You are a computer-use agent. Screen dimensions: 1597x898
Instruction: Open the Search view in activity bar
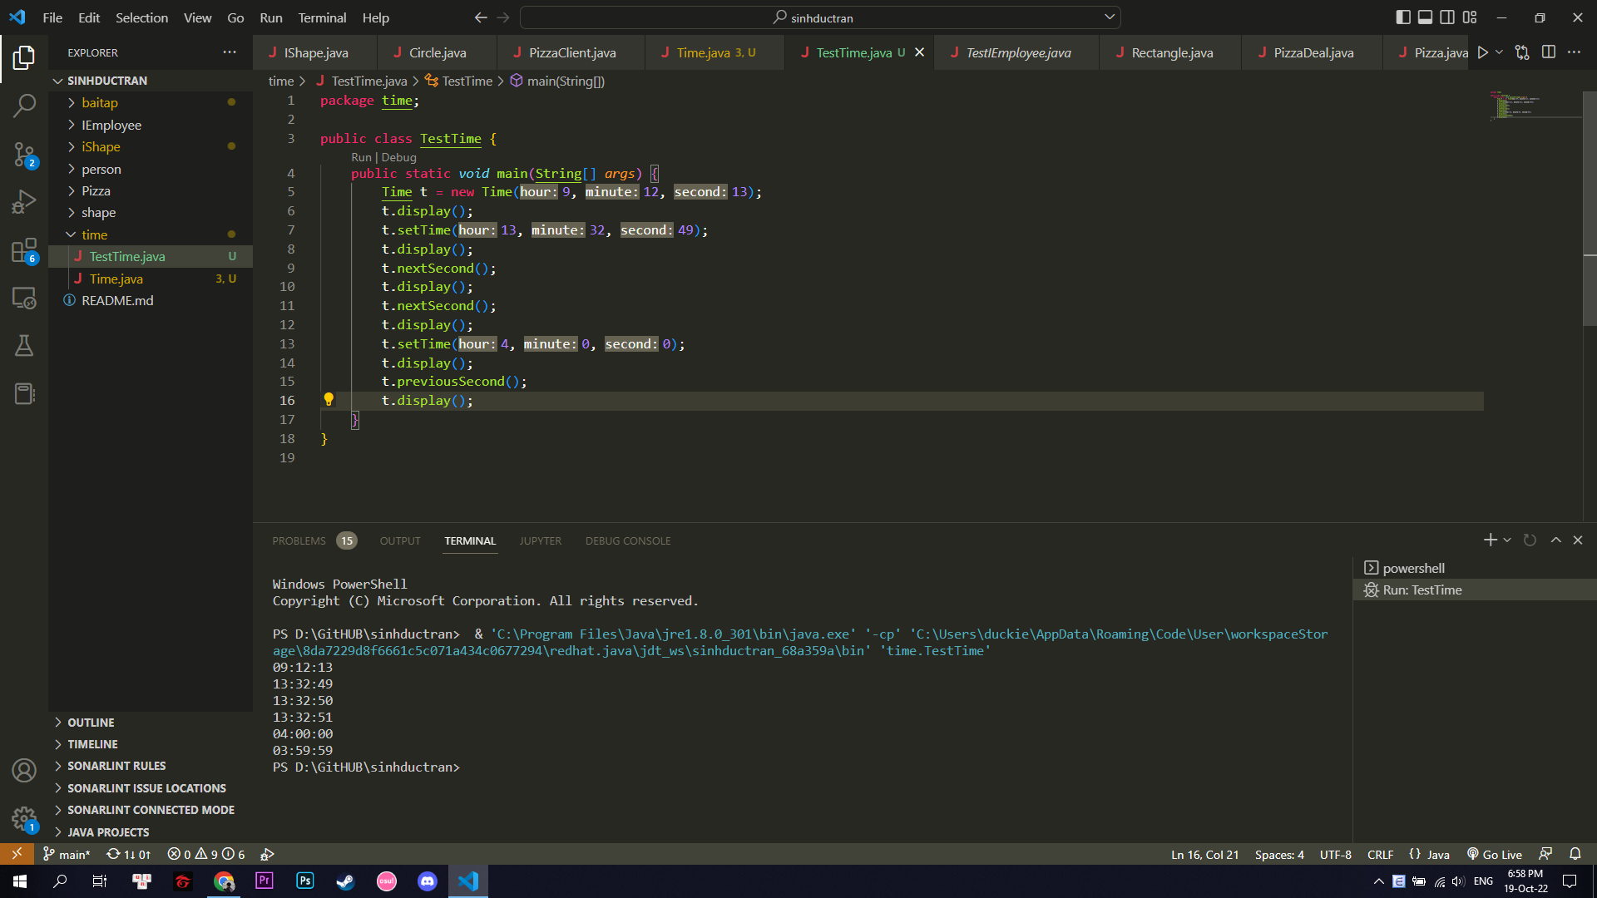[x=24, y=106]
